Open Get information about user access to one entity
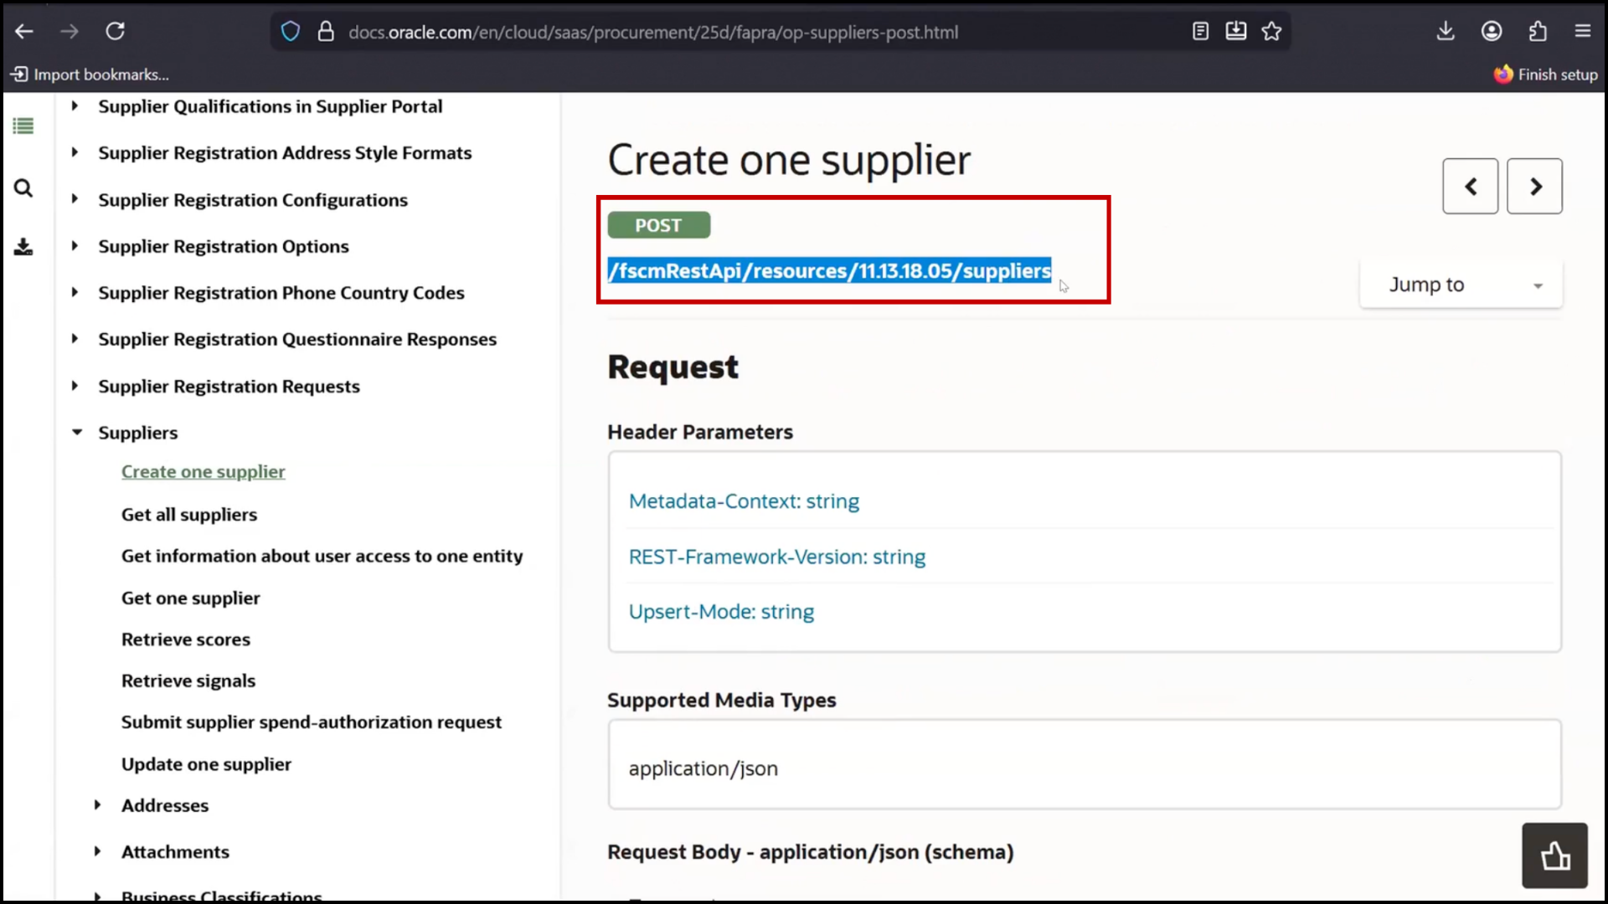Viewport: 1608px width, 904px height. [322, 556]
